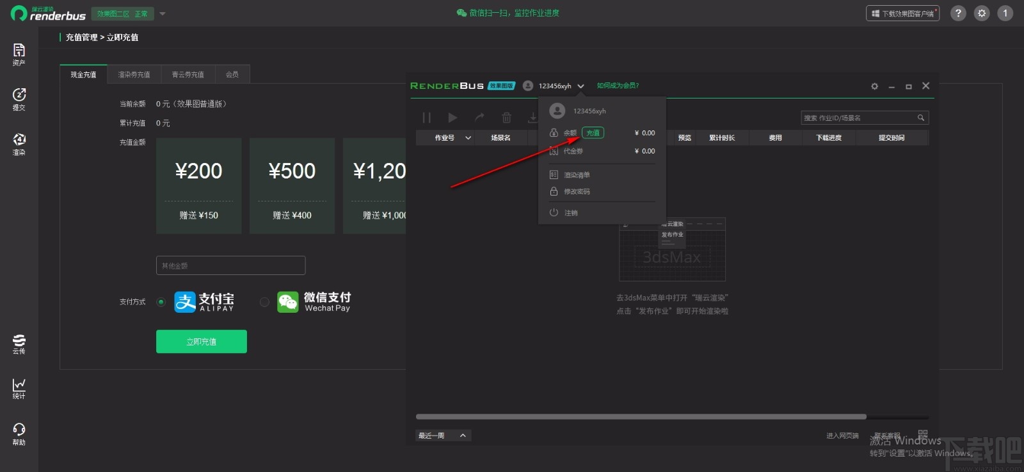Open the 提交 submit sidebar icon
Screen dimensions: 1024x472
pyautogui.click(x=19, y=99)
